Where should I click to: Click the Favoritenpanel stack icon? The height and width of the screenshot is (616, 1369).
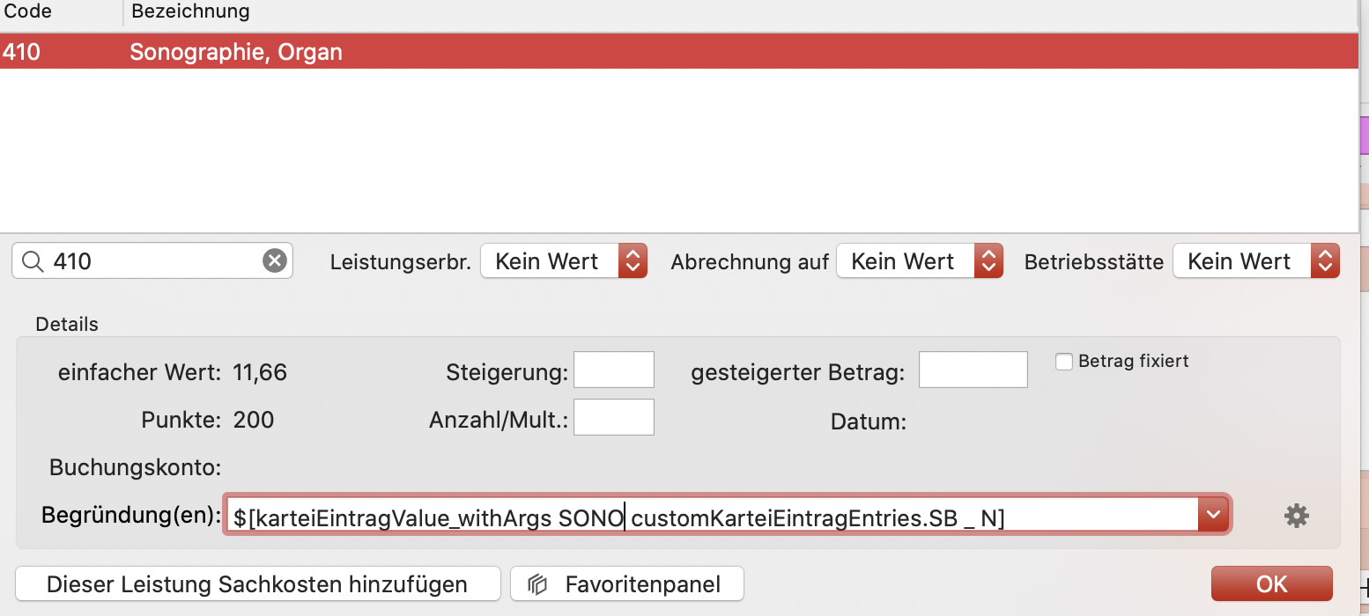coord(538,584)
